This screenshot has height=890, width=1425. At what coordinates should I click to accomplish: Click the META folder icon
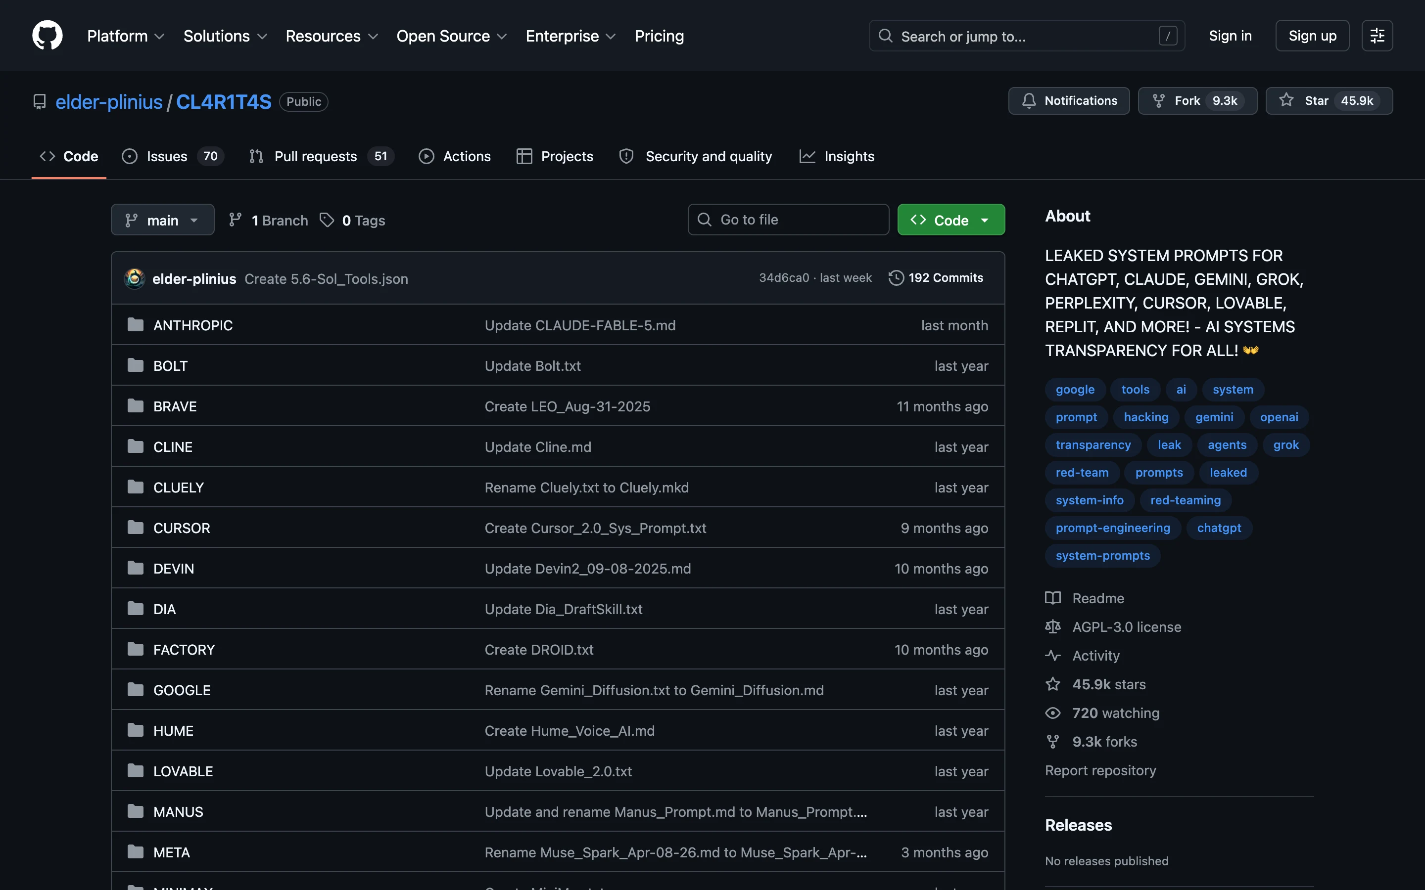[136, 852]
